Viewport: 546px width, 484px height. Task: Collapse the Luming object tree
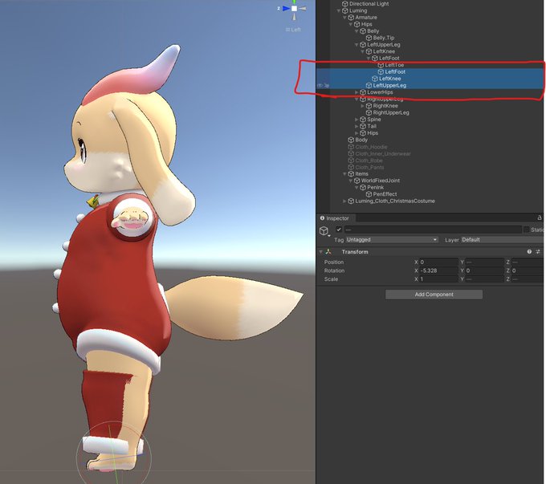(339, 10)
